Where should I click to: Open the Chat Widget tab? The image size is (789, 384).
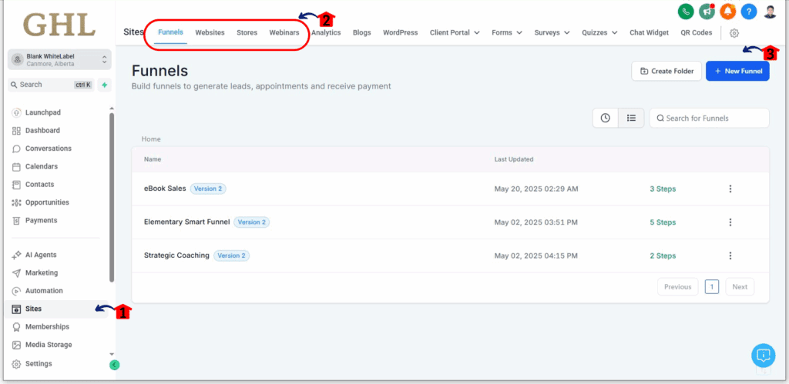(x=649, y=32)
